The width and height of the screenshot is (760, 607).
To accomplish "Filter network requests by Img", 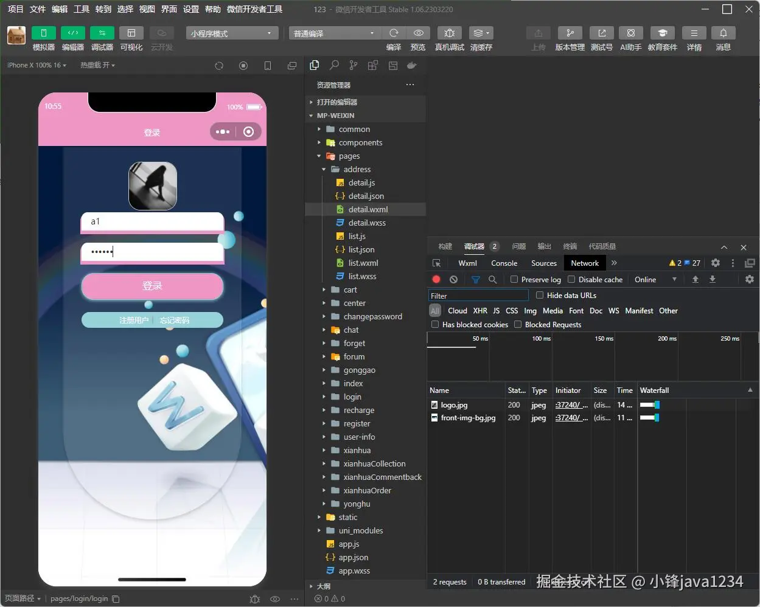I will tap(531, 311).
